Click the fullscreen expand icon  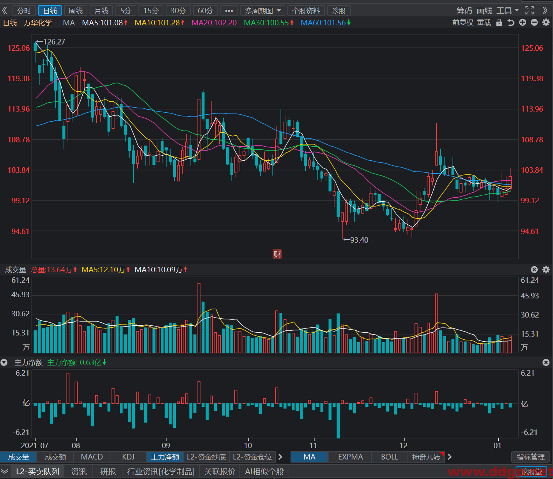(x=530, y=11)
